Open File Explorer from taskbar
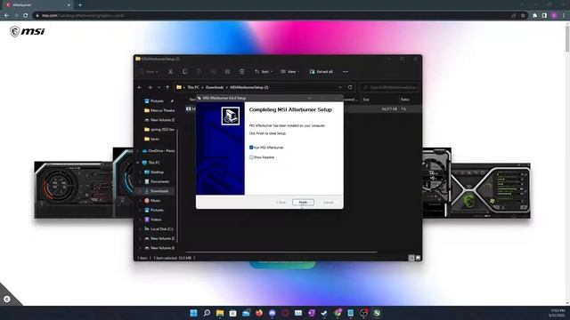 tap(220, 313)
